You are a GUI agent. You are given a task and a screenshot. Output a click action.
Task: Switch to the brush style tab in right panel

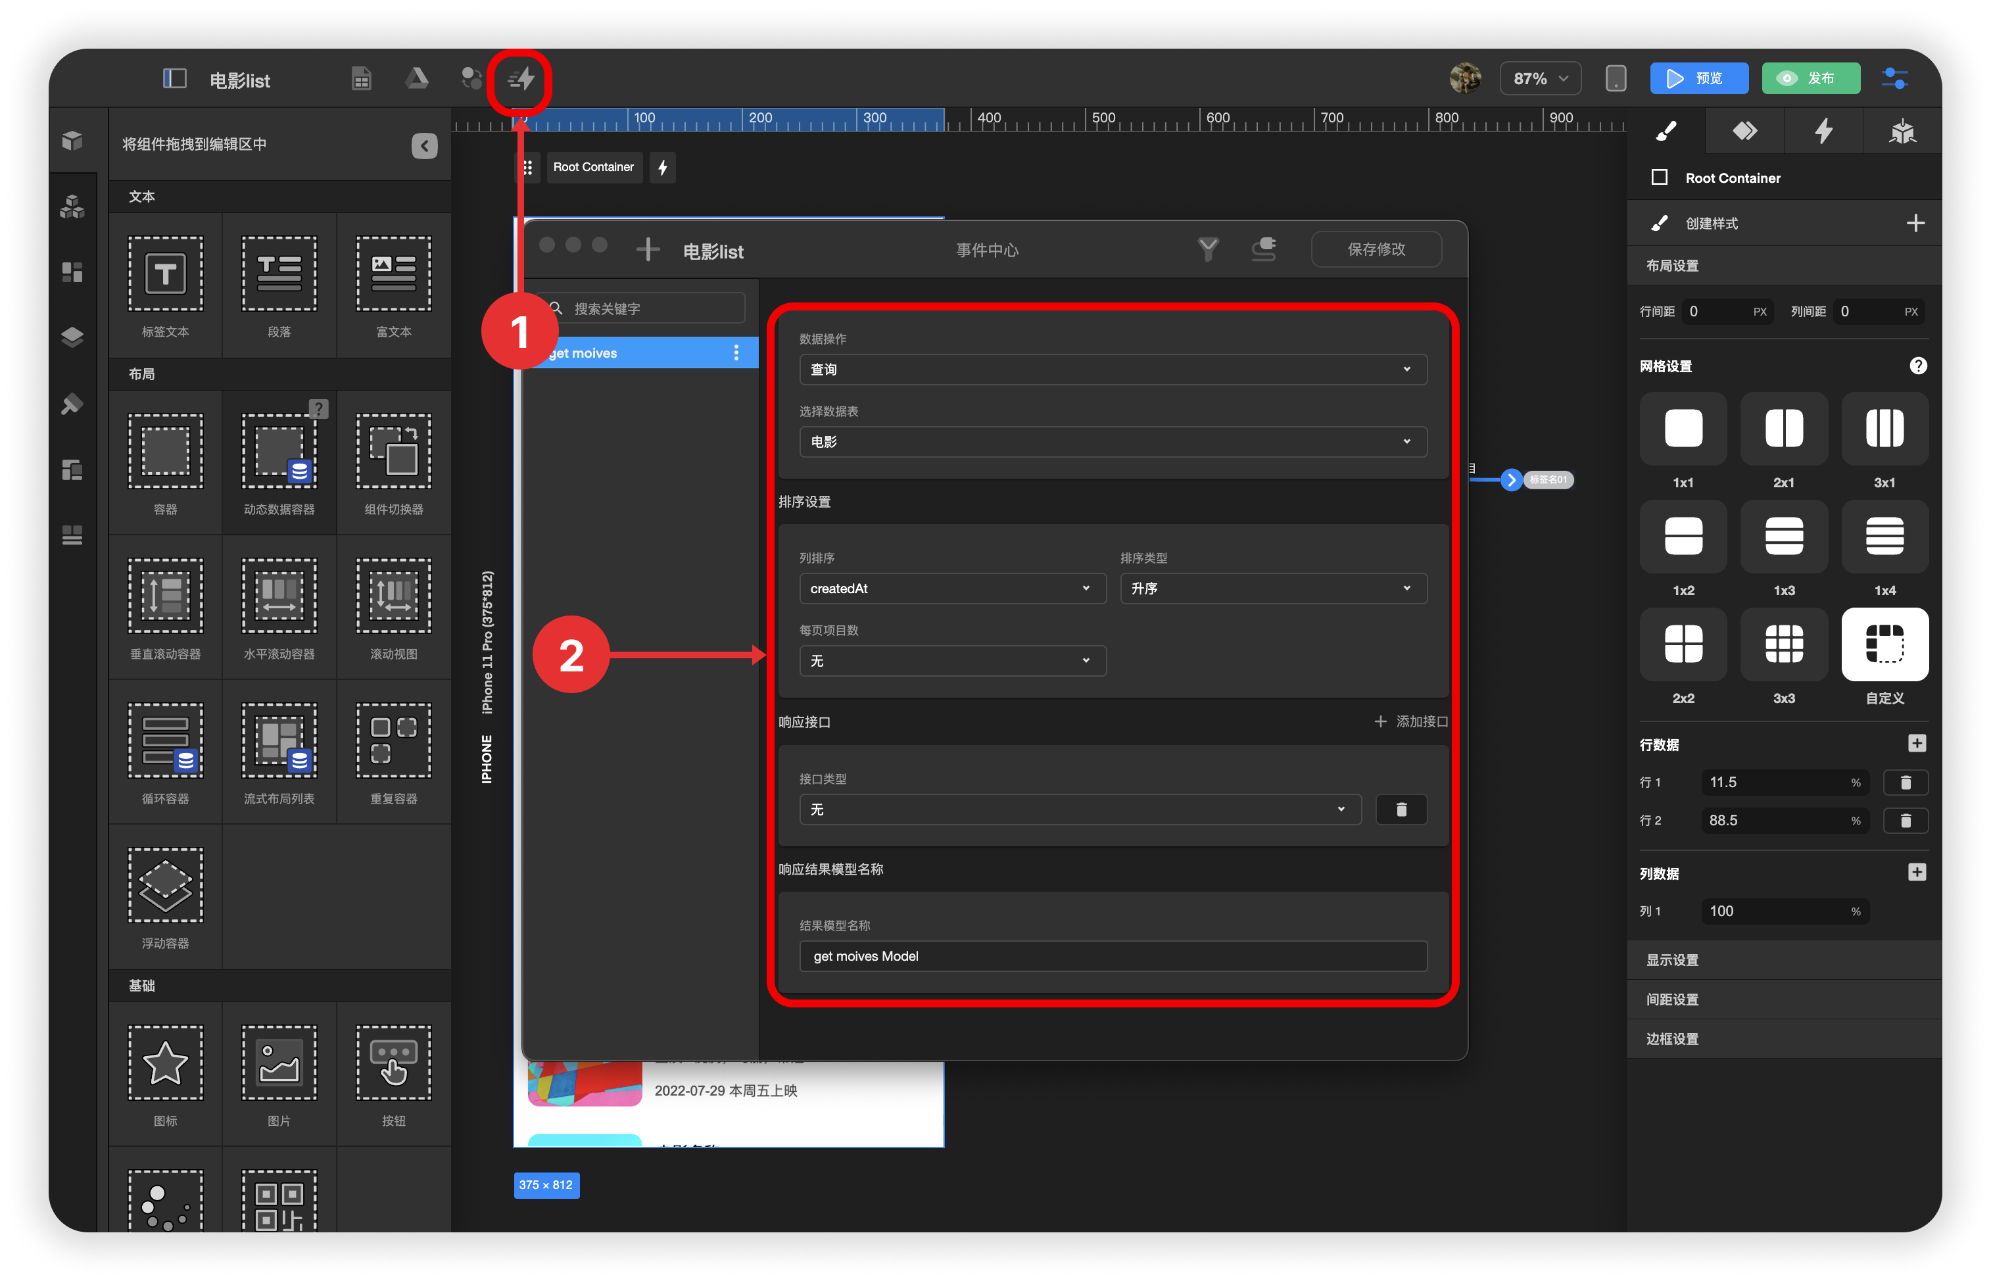[1666, 131]
